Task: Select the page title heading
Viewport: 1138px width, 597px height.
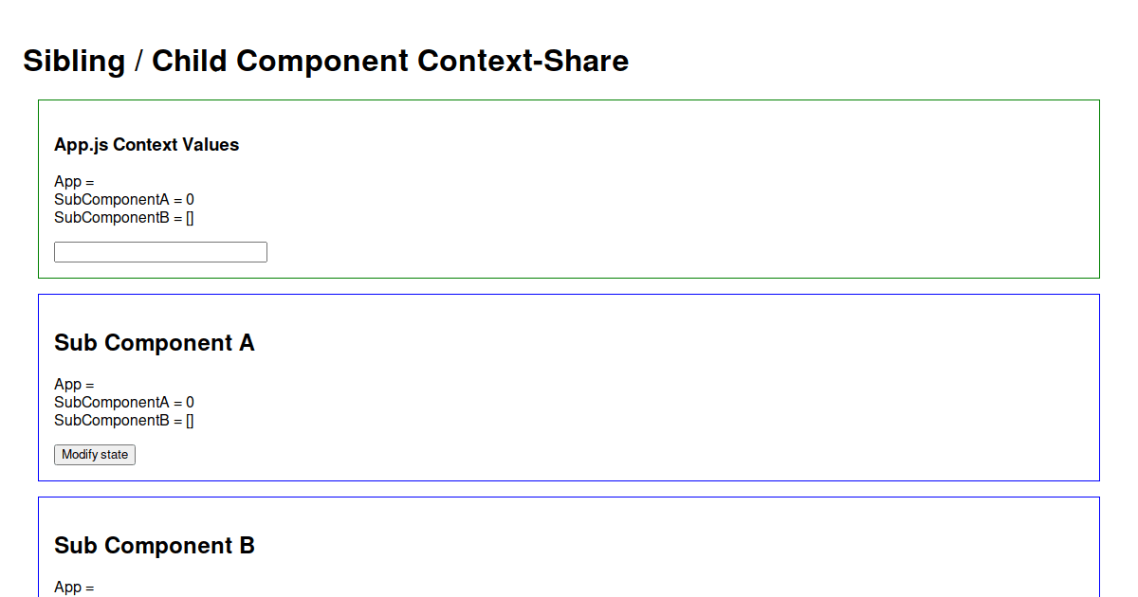Action: pyautogui.click(x=325, y=61)
